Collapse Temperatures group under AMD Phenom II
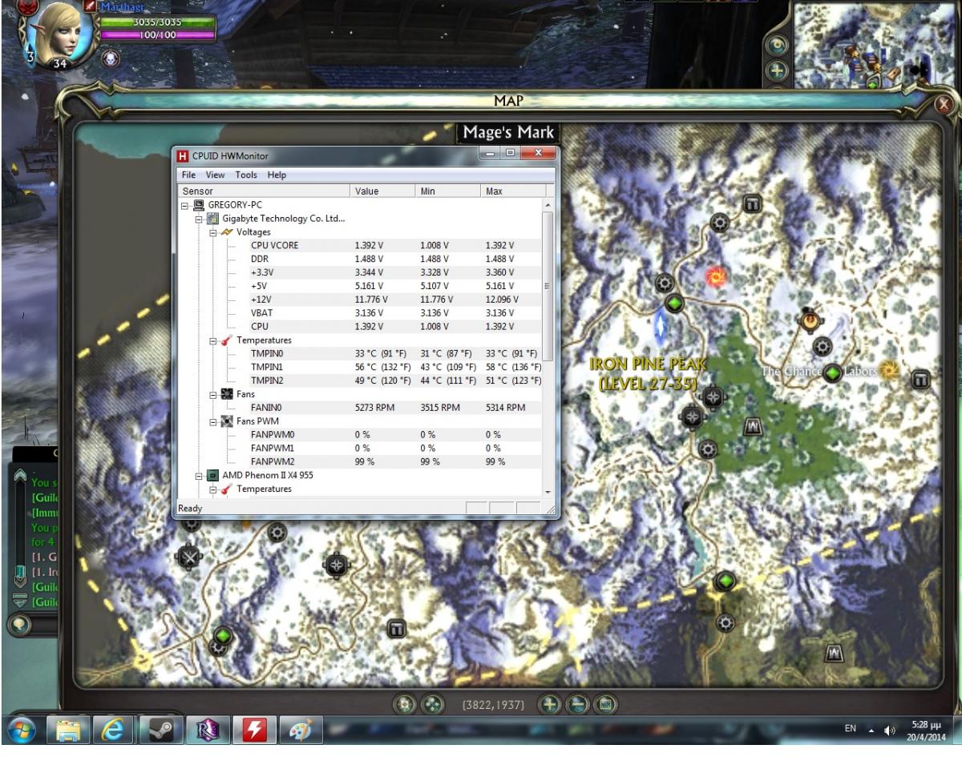 coord(213,489)
